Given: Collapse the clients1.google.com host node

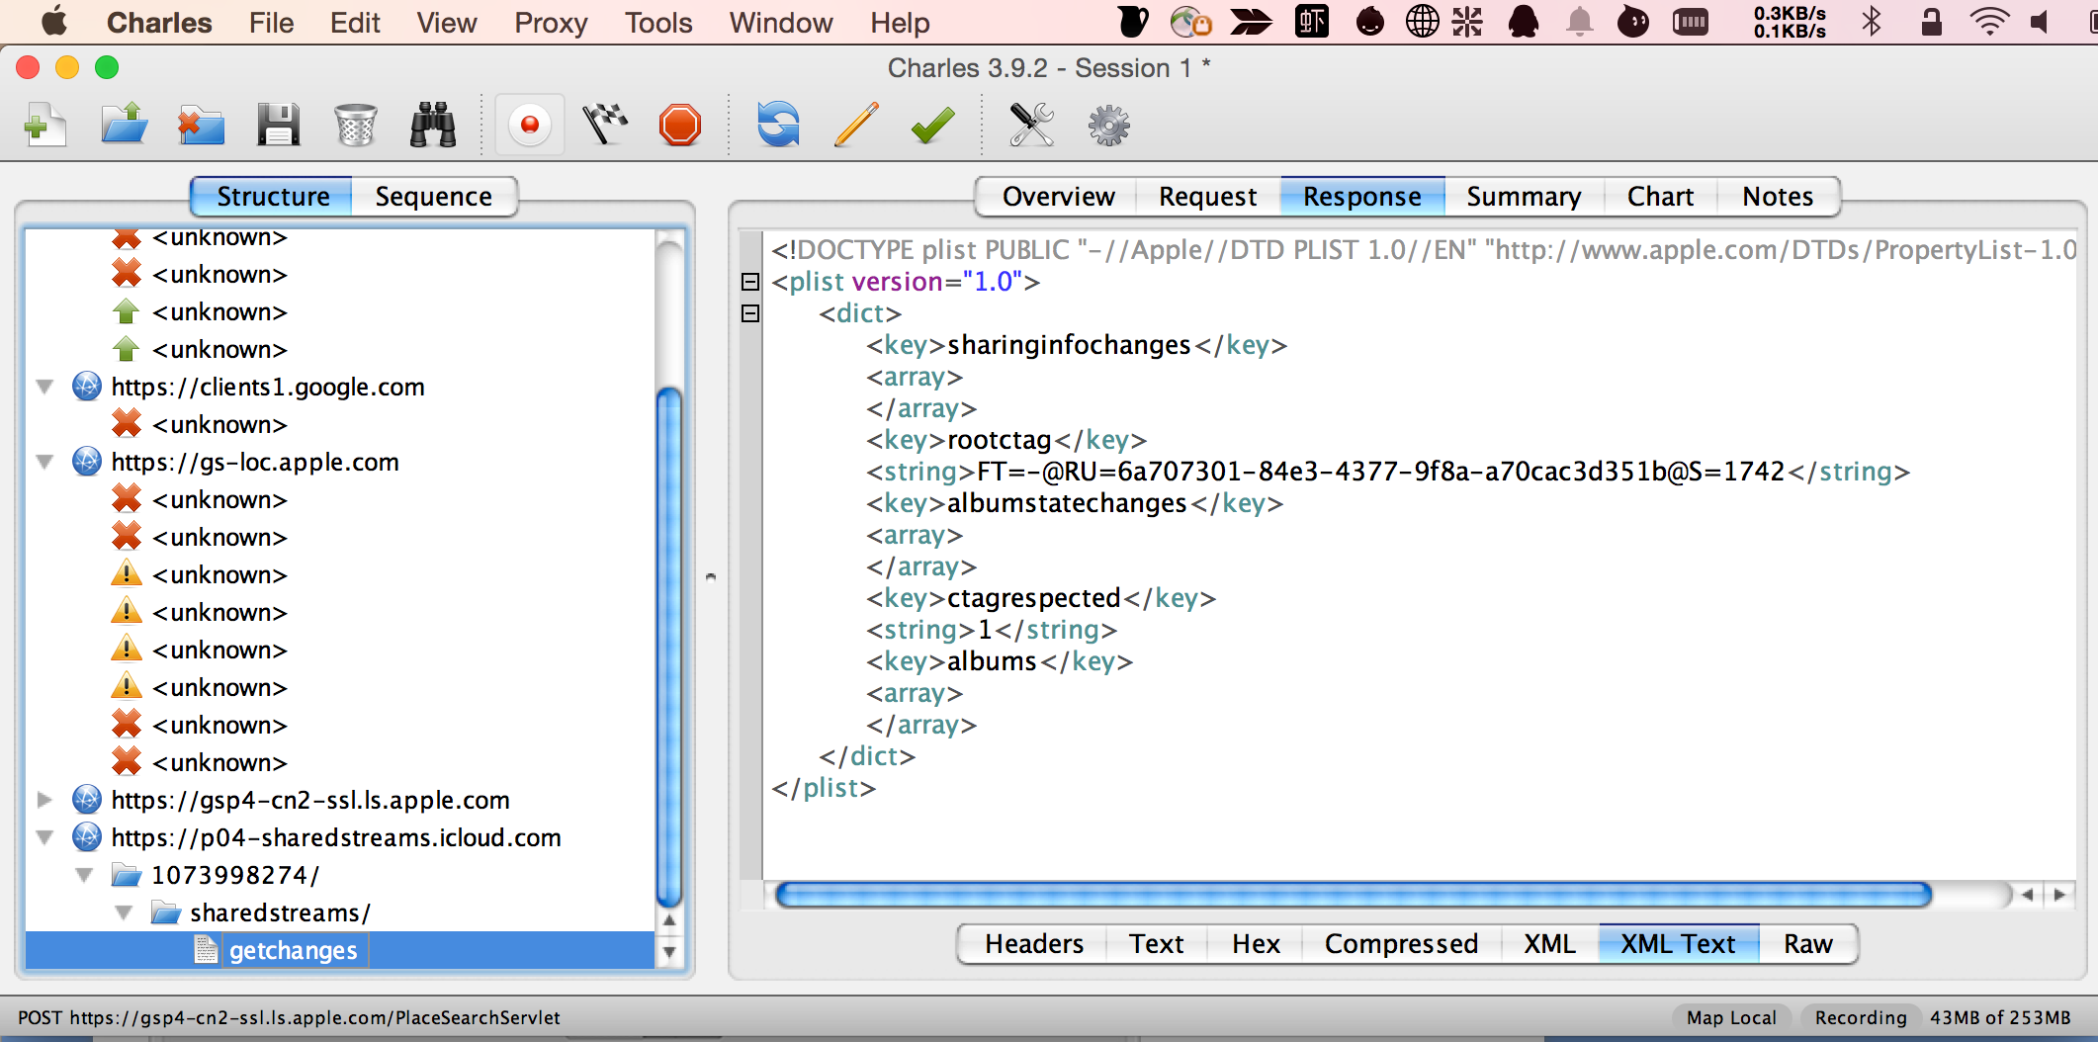Looking at the screenshot, I should (44, 387).
